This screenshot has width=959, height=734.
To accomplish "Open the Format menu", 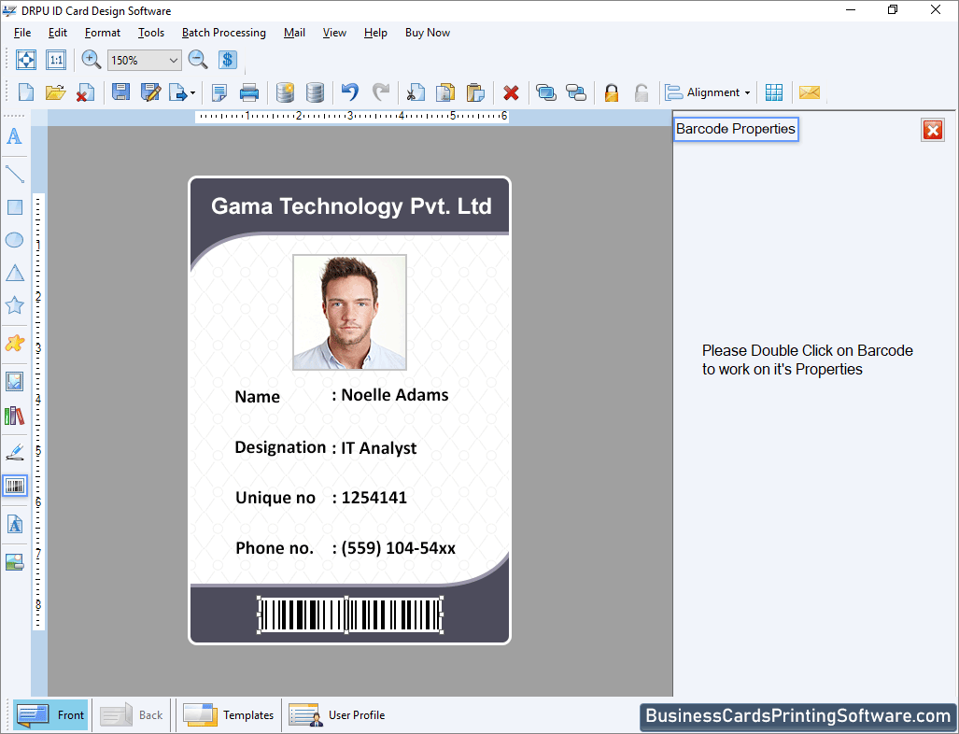I will click(x=102, y=33).
